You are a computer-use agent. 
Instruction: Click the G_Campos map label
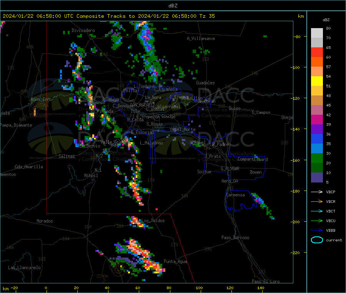(x=261, y=112)
